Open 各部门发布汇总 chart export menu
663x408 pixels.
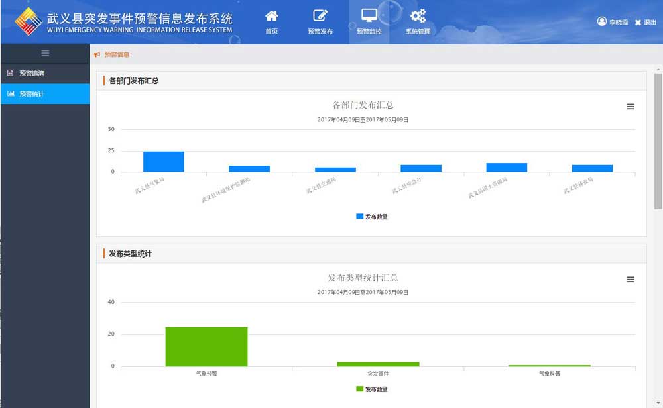point(631,107)
